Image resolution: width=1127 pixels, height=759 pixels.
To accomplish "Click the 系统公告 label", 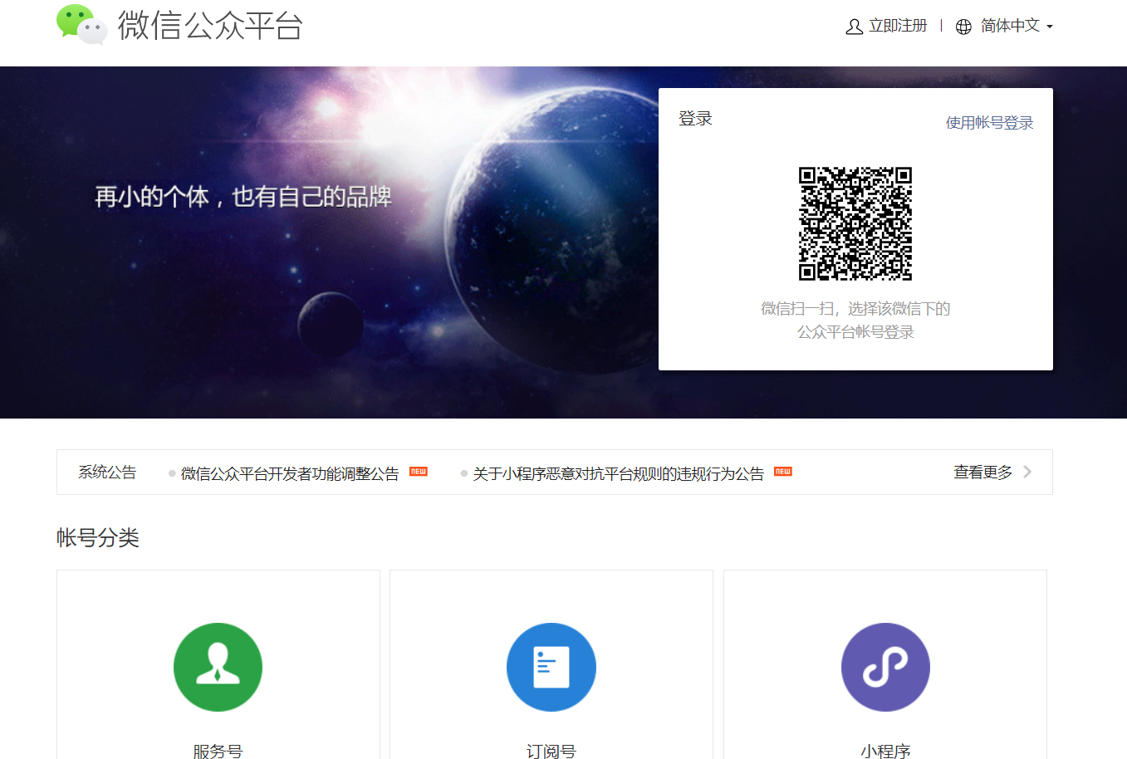I will [107, 472].
